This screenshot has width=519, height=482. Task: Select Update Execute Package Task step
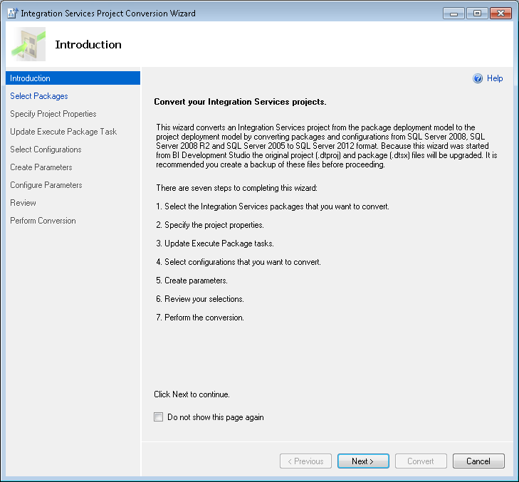tap(63, 132)
